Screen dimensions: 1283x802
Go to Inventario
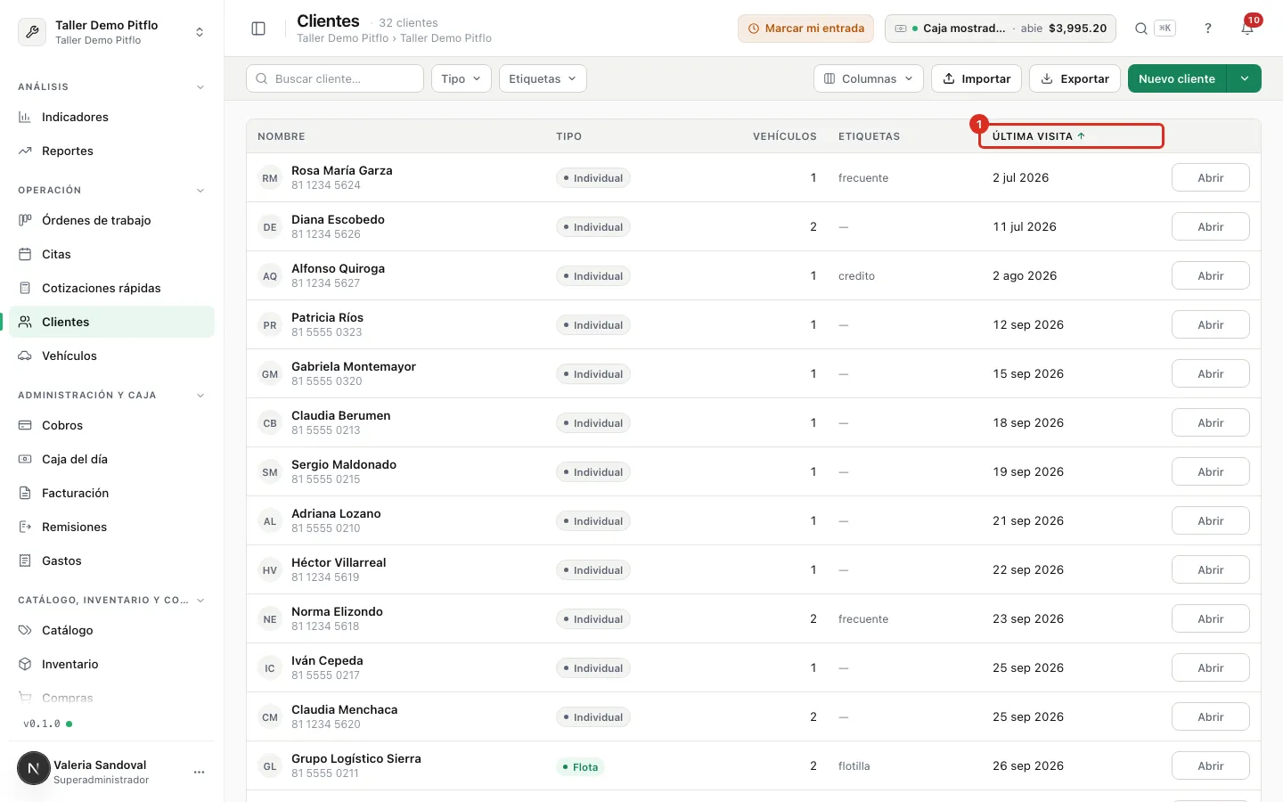pyautogui.click(x=111, y=664)
